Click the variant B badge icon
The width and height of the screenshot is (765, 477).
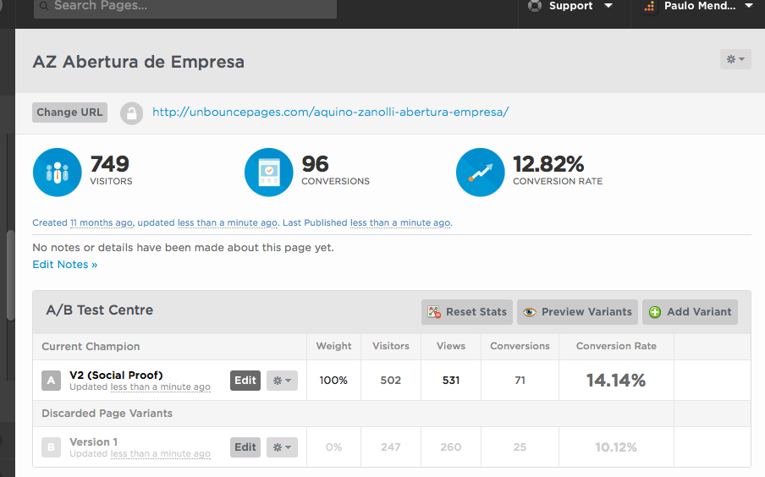click(52, 447)
